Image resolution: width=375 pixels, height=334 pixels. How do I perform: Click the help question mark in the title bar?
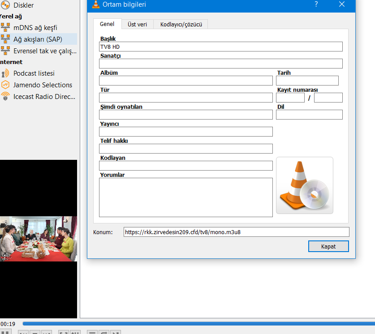coord(316,4)
